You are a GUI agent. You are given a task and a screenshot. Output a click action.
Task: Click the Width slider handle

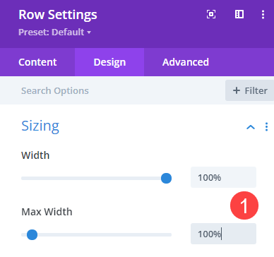[166, 178]
